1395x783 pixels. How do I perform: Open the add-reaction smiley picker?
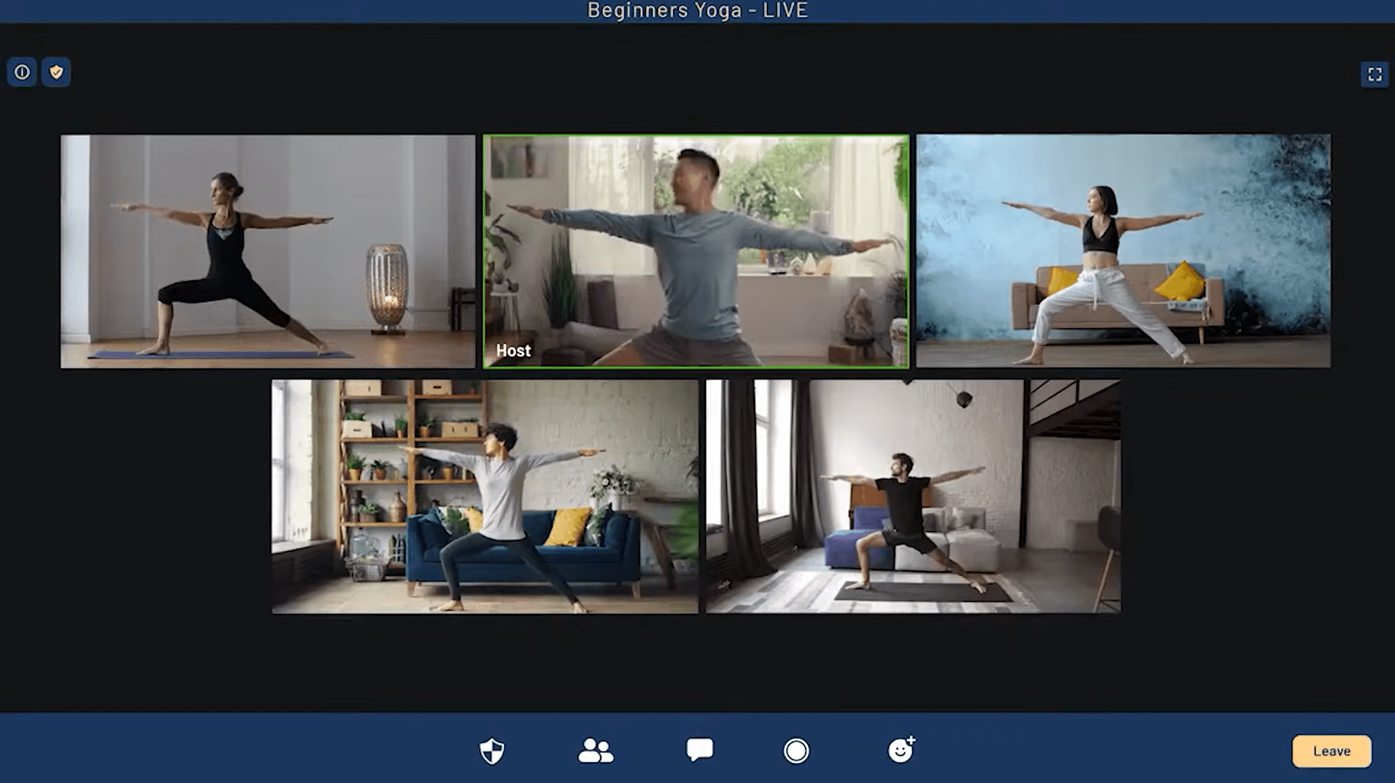tap(901, 751)
